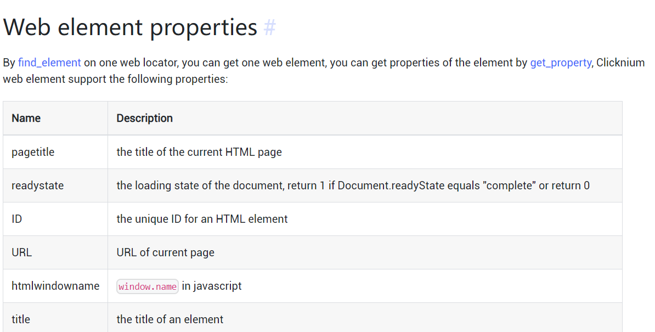Image resolution: width=655 pixels, height=332 pixels.
Task: Click the readystate description about Document.readyState
Action: [x=353, y=185]
